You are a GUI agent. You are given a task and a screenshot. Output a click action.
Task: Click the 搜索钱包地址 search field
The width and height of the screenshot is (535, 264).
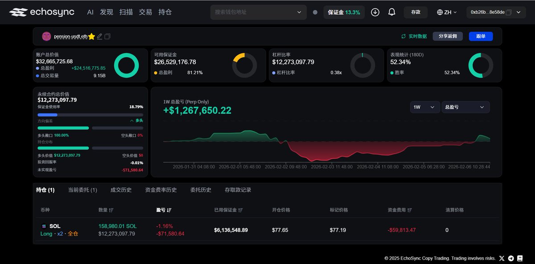tap(250, 12)
